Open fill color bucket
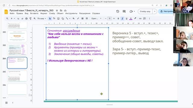The image size is (193, 108). tap(74, 19)
